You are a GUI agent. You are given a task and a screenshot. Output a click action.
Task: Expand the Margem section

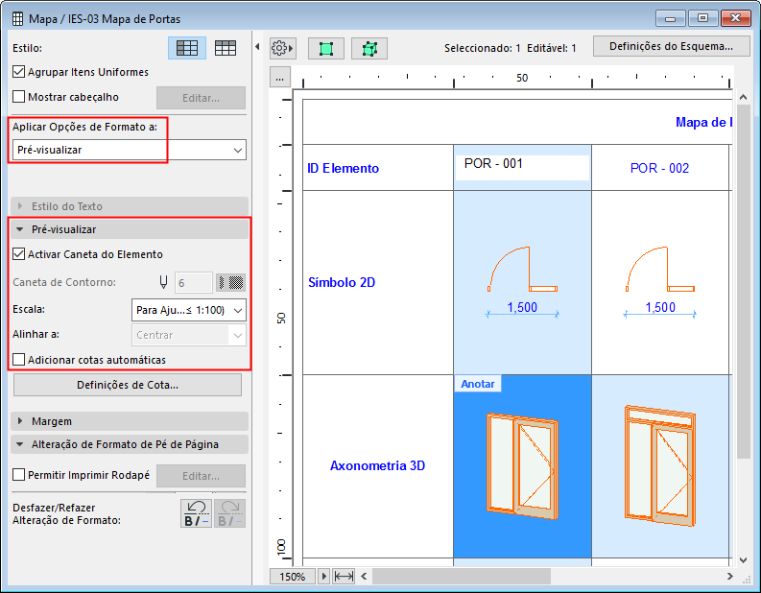pos(130,421)
